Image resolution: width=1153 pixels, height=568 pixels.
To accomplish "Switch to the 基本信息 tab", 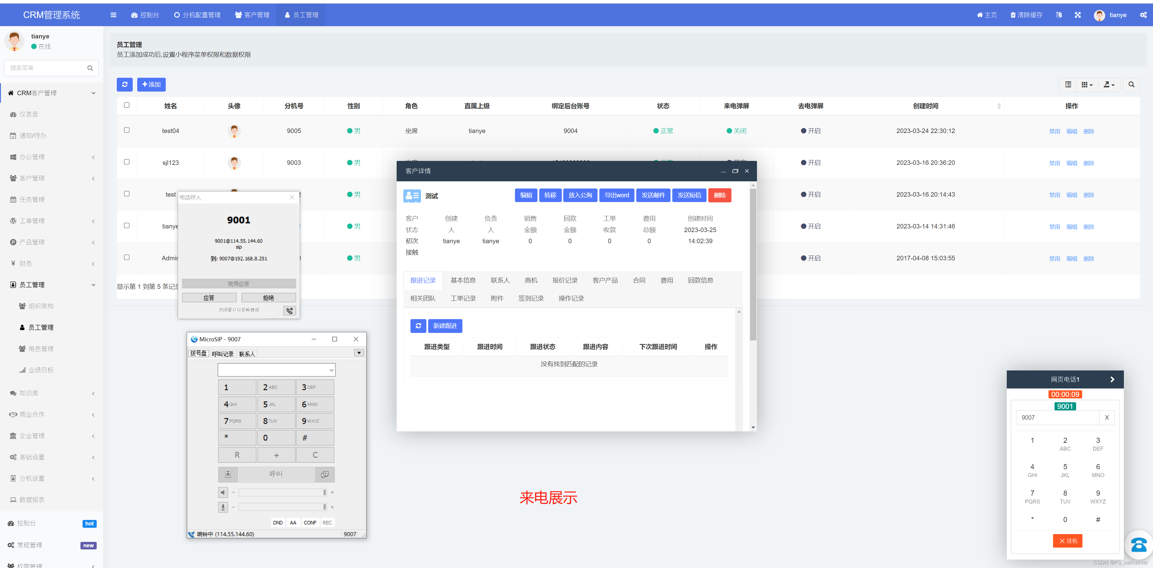I will pos(463,280).
